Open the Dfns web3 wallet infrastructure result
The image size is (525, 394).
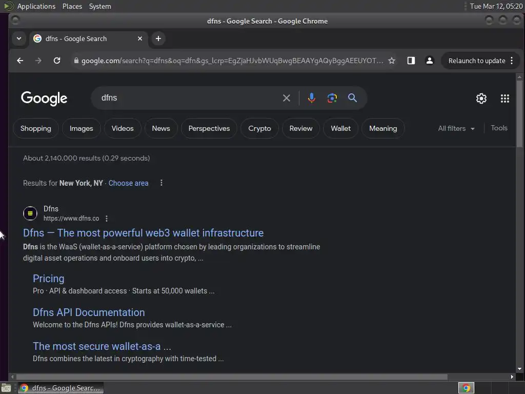pos(144,233)
